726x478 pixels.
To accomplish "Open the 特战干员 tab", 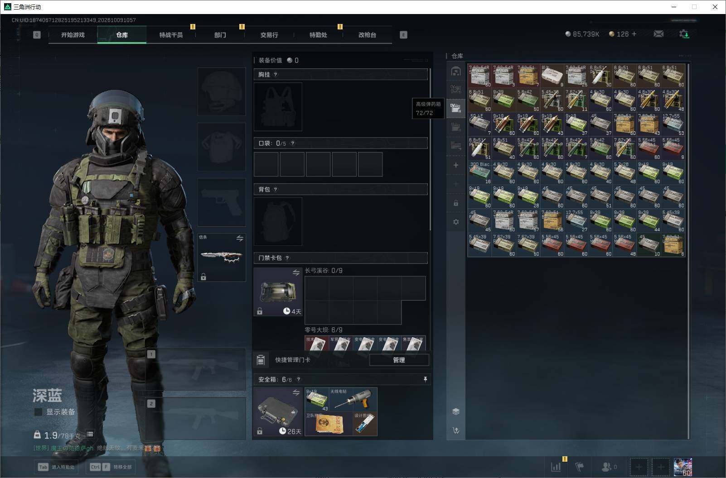I will [x=171, y=35].
